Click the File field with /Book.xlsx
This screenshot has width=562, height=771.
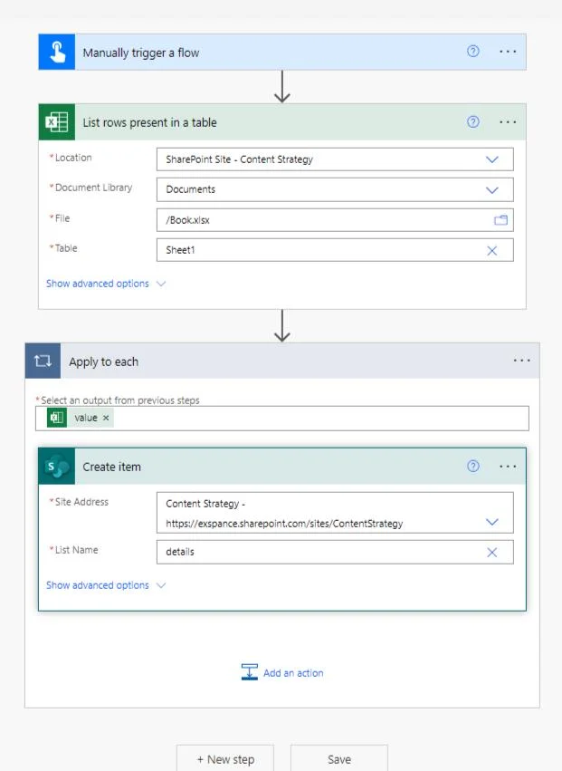click(335, 220)
